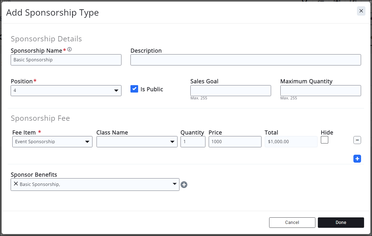
Task: Expand the Fee Item dropdown
Action: pyautogui.click(x=52, y=142)
